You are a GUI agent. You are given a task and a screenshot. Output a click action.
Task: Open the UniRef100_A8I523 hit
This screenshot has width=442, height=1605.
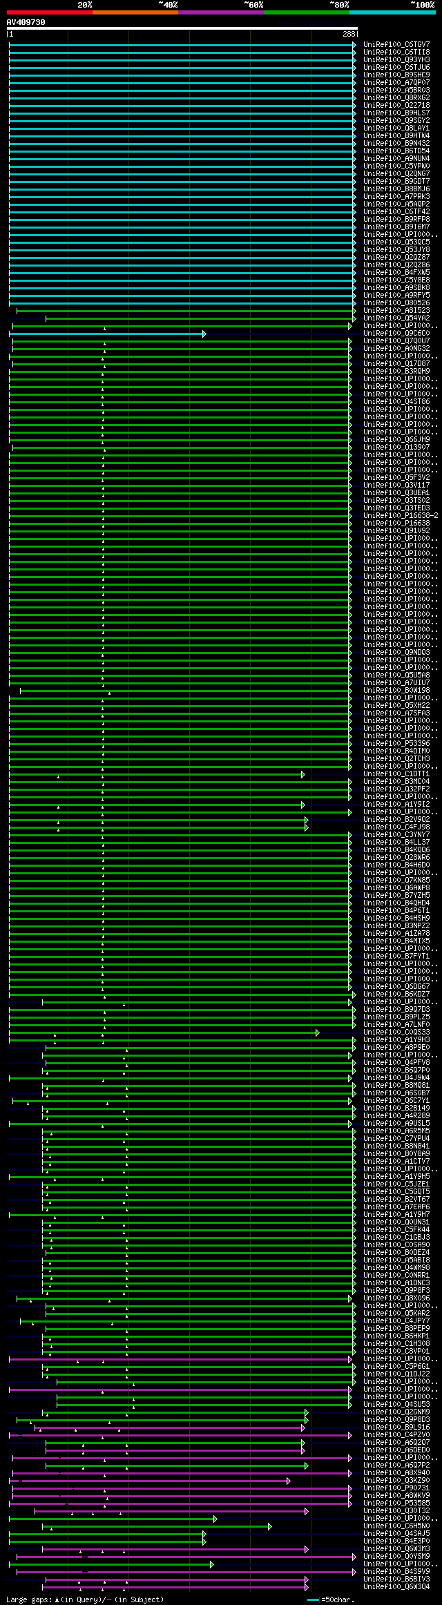(x=396, y=310)
